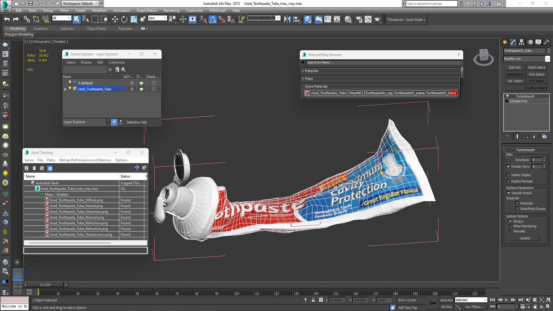
Task: Activate the Select and Link tool
Action: coord(27,19)
